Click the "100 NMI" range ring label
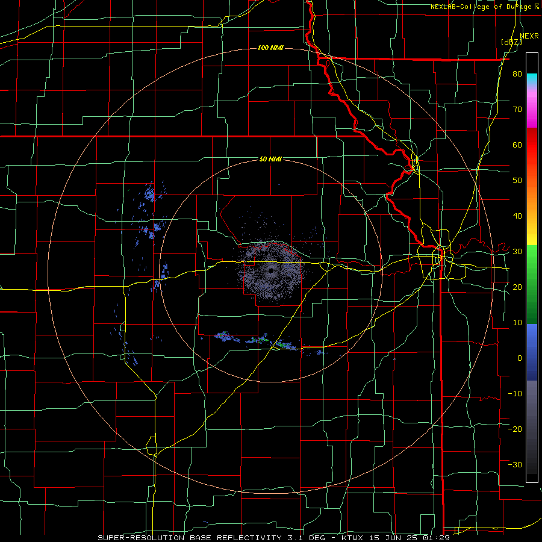 click(x=270, y=48)
